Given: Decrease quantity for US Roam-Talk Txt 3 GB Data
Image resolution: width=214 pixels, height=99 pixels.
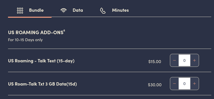Looking at the screenshot, I should point(174,84).
